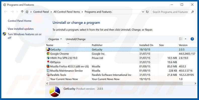Sort by the Installed On column header
This screenshot has height=100, width=199.
[x=148, y=45]
